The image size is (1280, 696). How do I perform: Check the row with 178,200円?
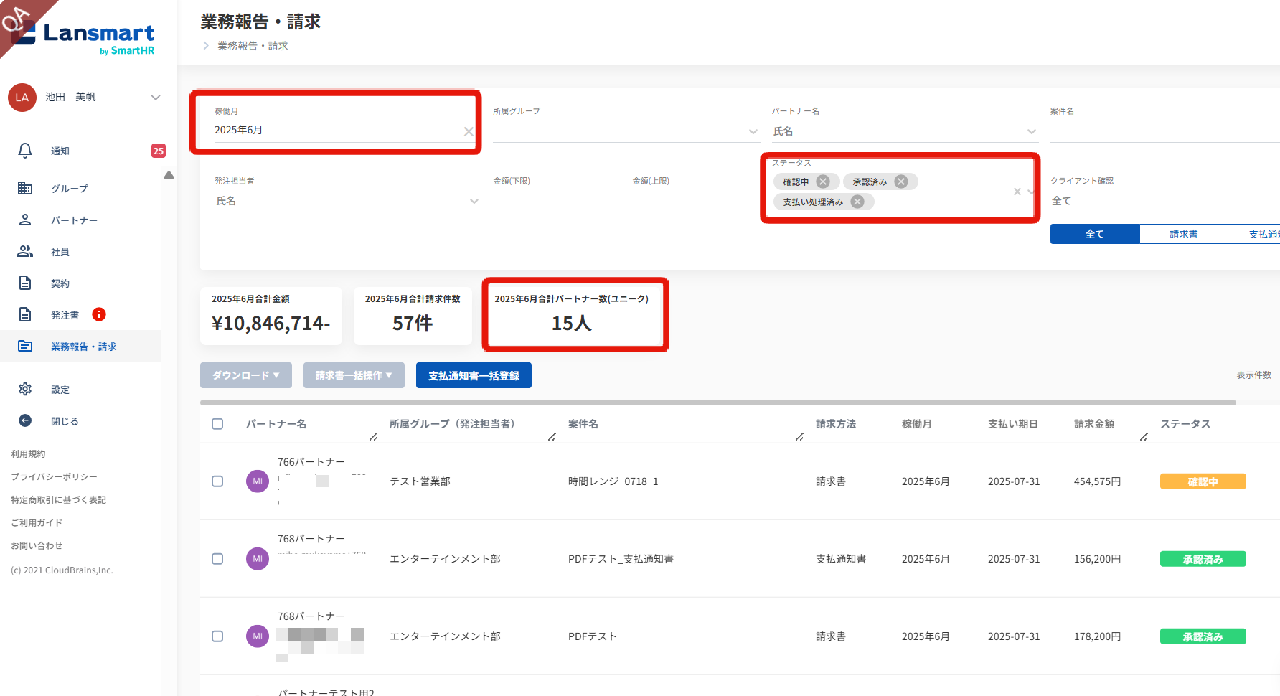pyautogui.click(x=217, y=636)
